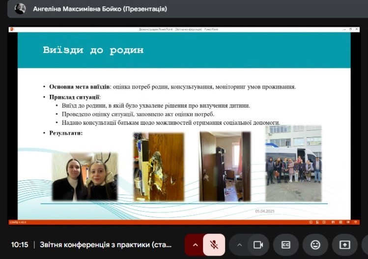Restore the PowerPoint slideshow window

point(350,29)
